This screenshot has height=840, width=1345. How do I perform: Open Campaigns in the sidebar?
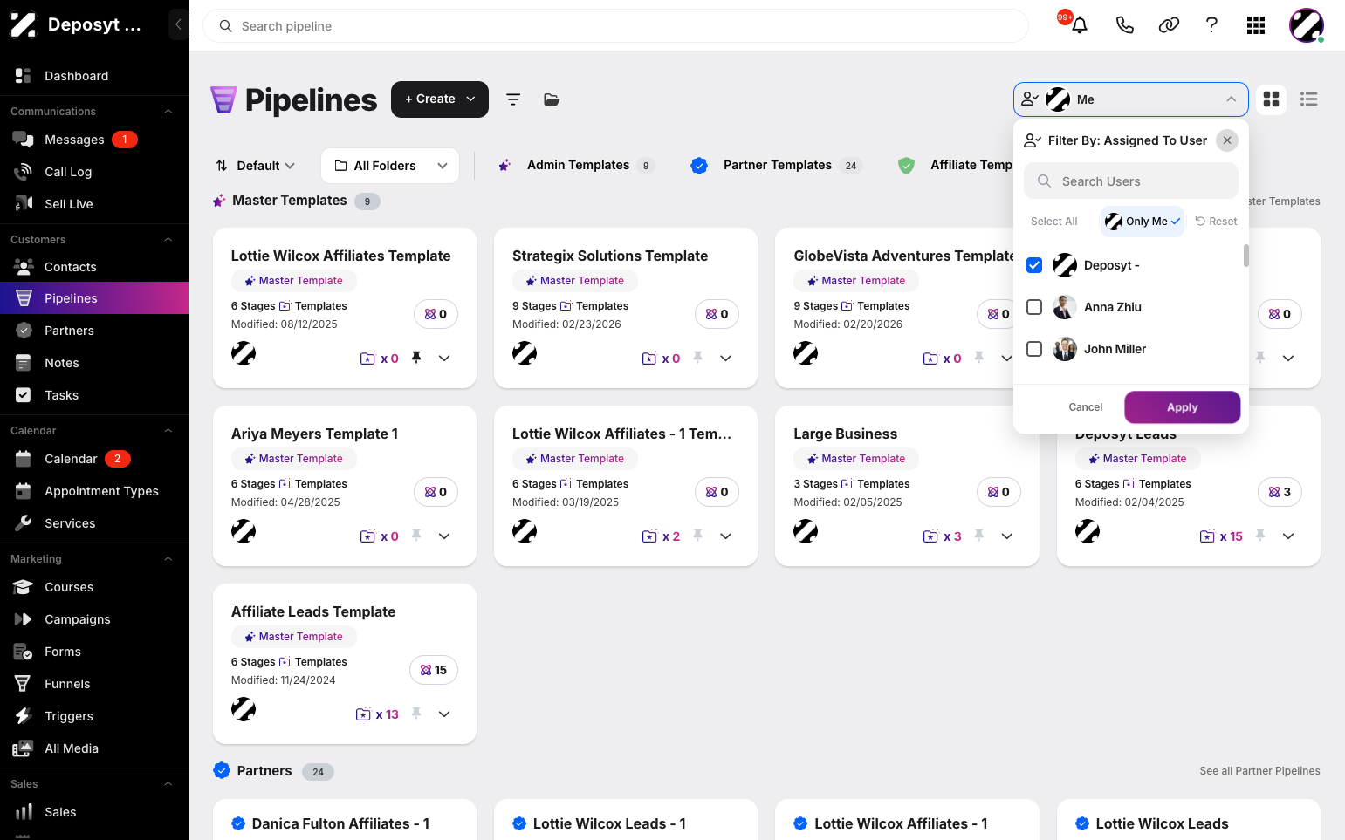pyautogui.click(x=78, y=619)
